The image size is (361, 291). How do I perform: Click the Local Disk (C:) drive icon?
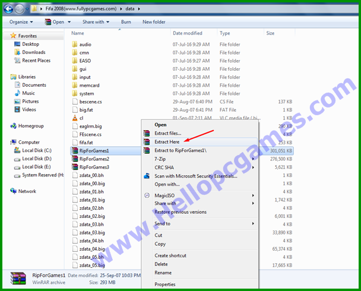(16, 151)
